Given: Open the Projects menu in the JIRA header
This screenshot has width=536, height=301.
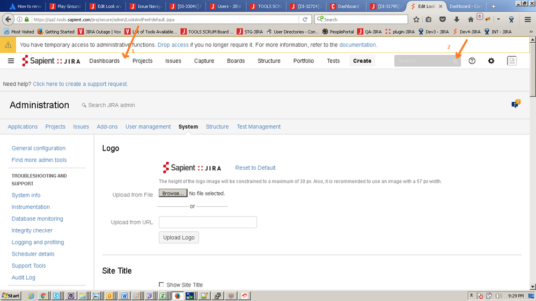Looking at the screenshot, I should click(143, 61).
